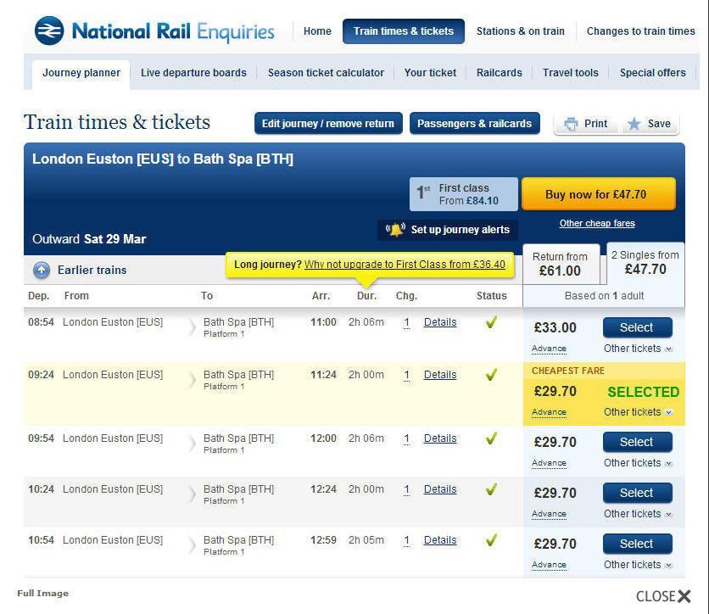Click the star Save icon
This screenshot has height=614, width=709.
point(634,124)
